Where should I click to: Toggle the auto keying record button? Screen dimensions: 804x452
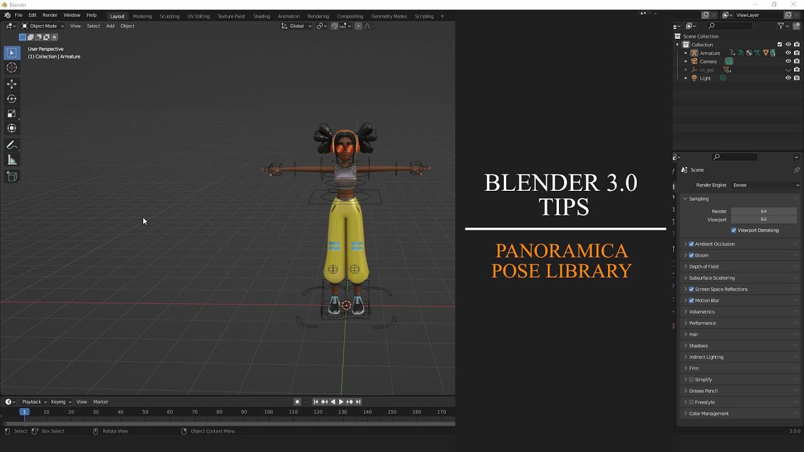(297, 402)
